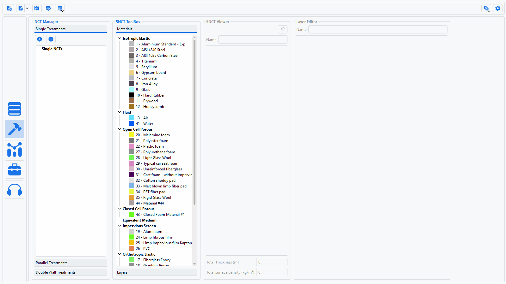
Task: Open the file dropdown arrow in toolbar
Action: (27, 8)
